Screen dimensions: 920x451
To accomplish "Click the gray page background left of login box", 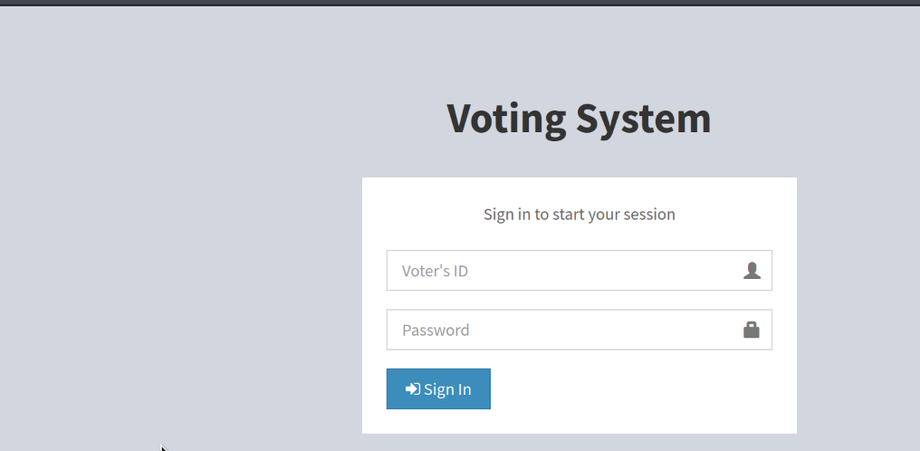I will [181, 272].
